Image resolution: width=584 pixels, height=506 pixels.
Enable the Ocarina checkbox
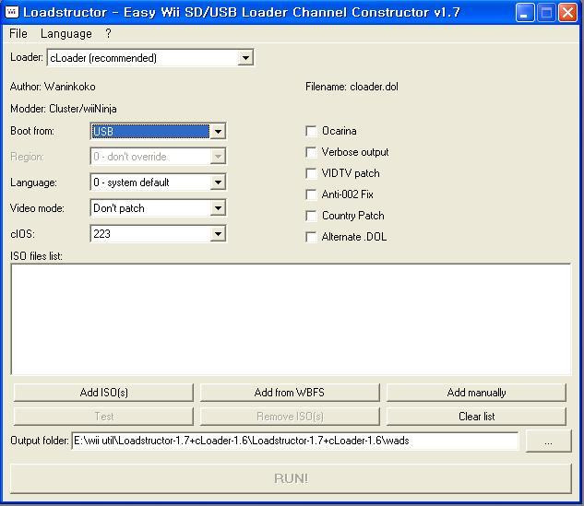pos(311,131)
